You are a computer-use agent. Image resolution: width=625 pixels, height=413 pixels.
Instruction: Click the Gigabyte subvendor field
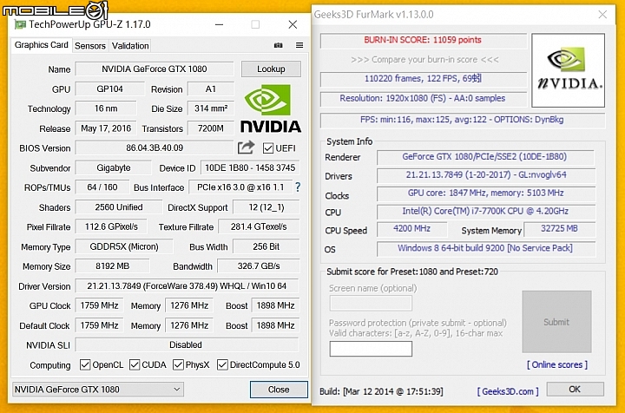click(113, 167)
